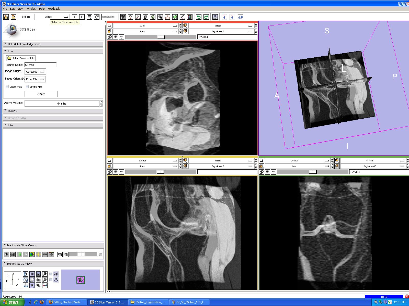
Task: Click the zoom out magnifier icon
Action: 45,280
